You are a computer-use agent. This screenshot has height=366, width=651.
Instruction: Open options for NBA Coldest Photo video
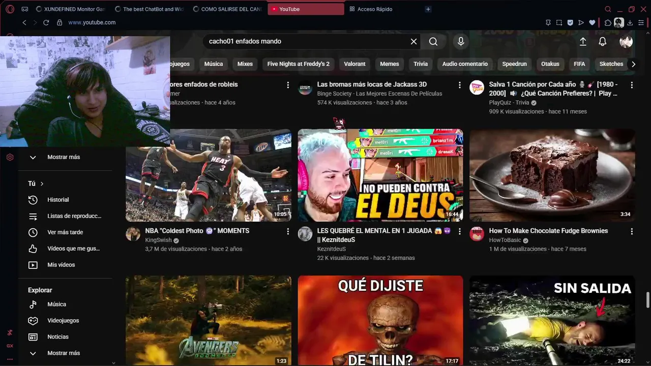pyautogui.click(x=288, y=231)
